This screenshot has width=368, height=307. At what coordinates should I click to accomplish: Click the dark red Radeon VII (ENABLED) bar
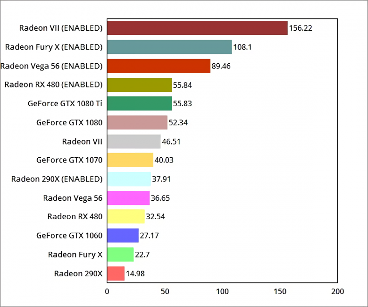197,28
